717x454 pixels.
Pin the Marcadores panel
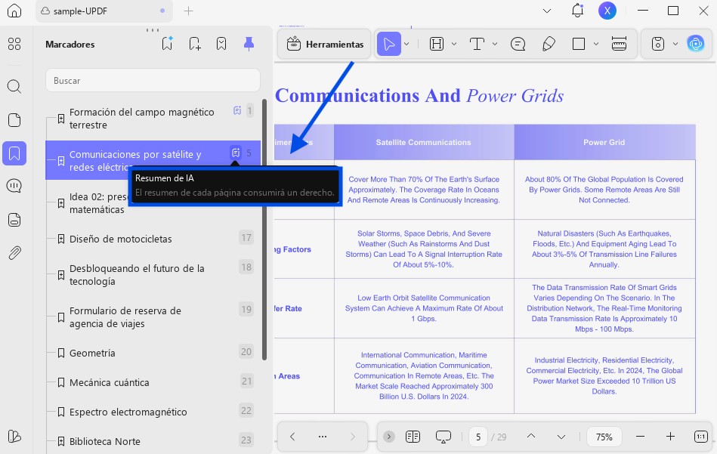[249, 45]
